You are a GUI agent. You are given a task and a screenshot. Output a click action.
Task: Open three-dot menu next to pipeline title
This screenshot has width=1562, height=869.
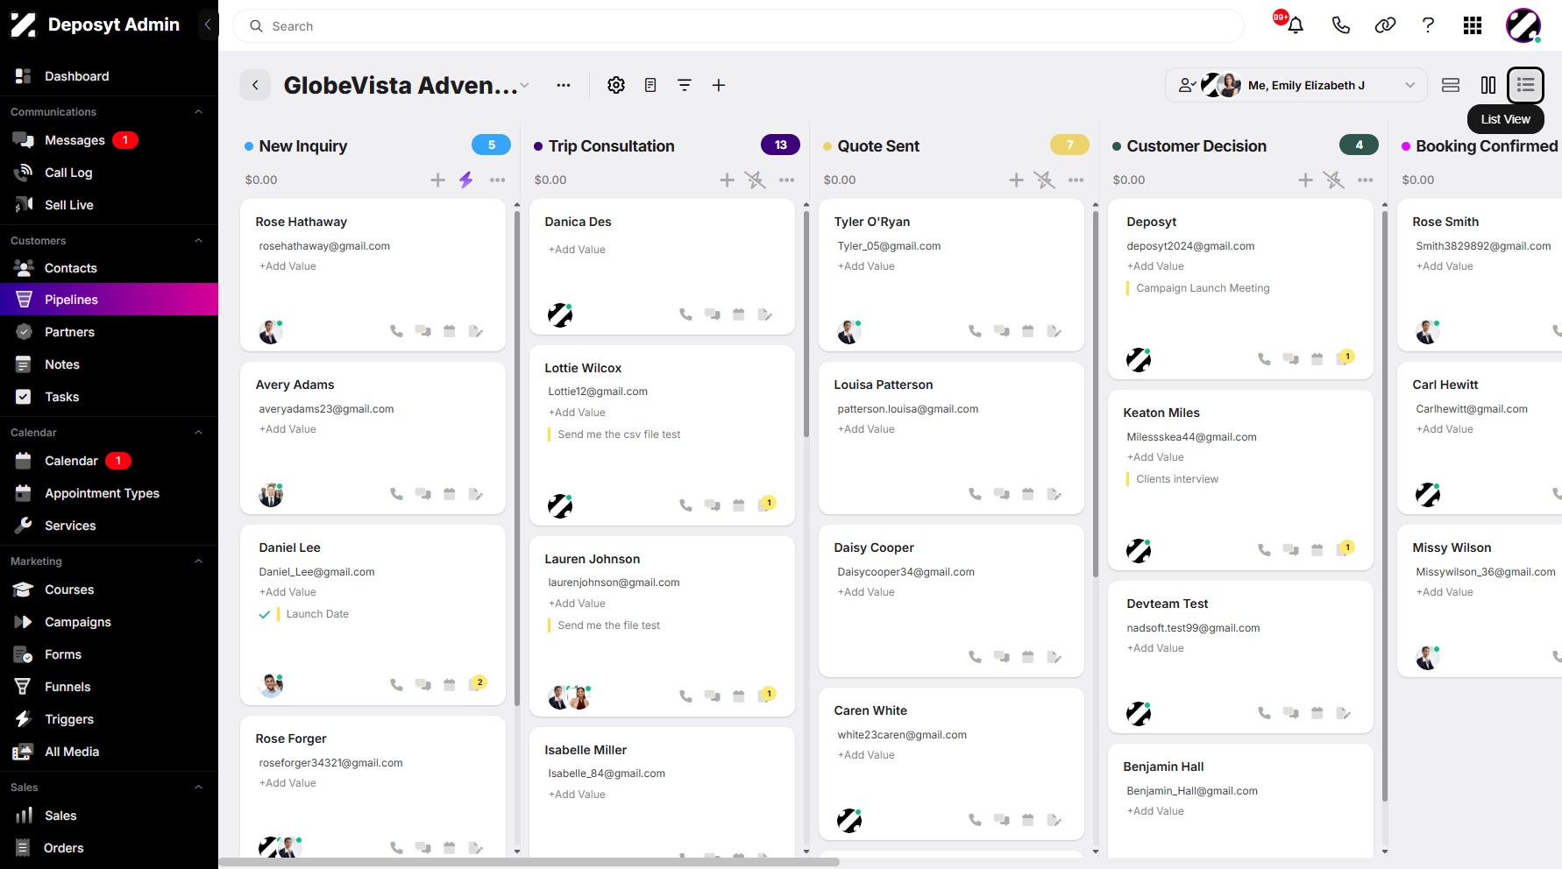click(x=564, y=85)
